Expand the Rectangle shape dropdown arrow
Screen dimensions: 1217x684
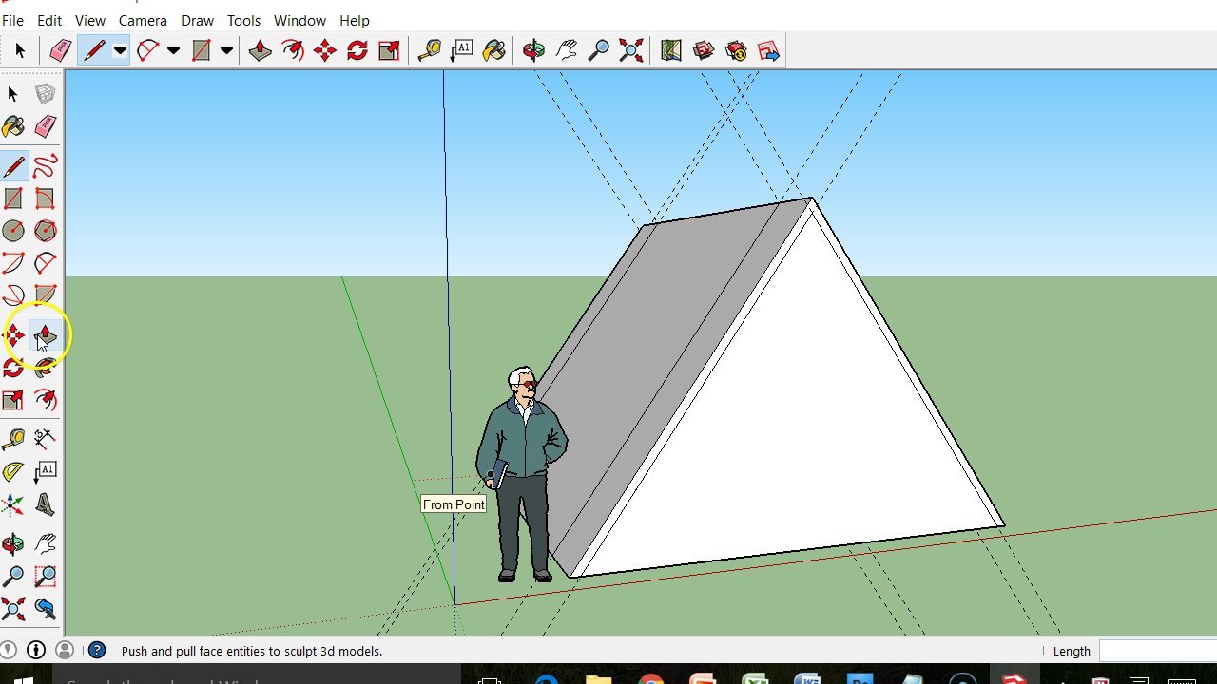[226, 51]
